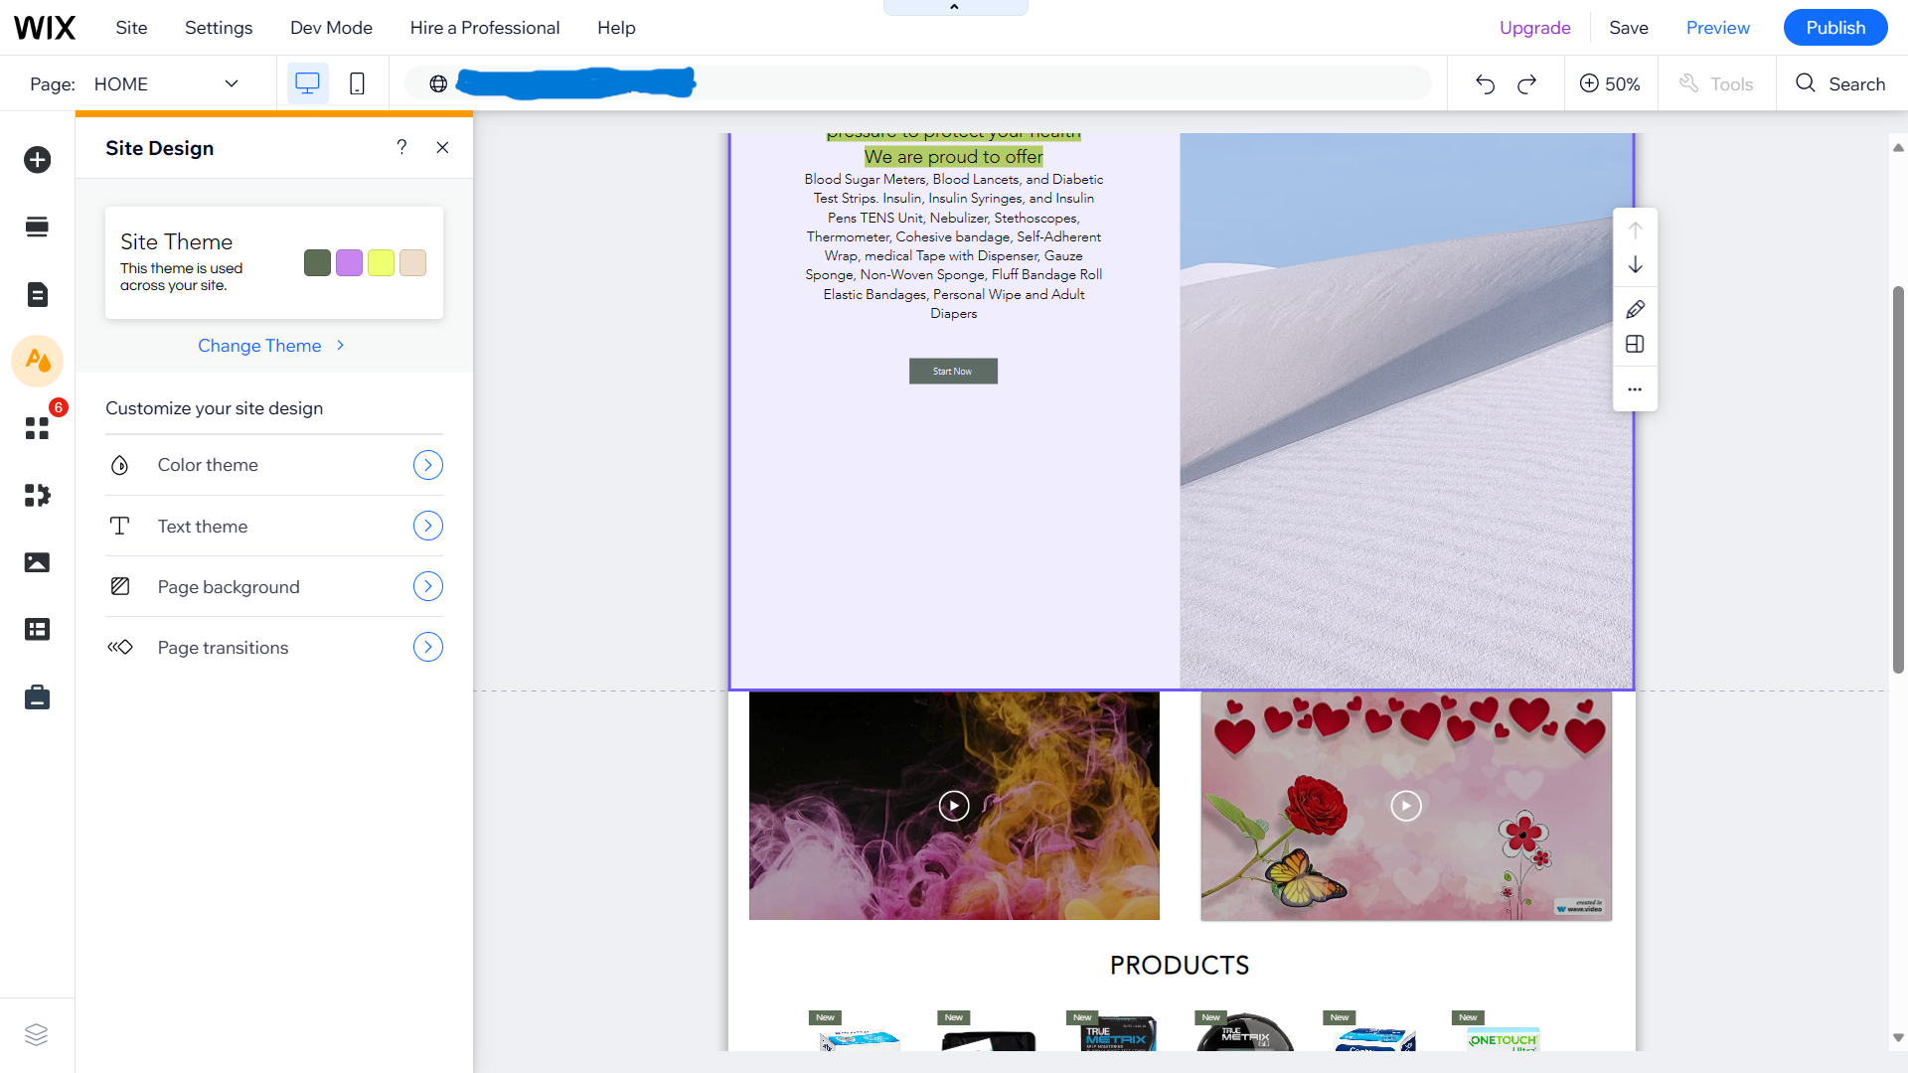Click the purple site theme swatch
This screenshot has width=1908, height=1073.
tap(349, 263)
